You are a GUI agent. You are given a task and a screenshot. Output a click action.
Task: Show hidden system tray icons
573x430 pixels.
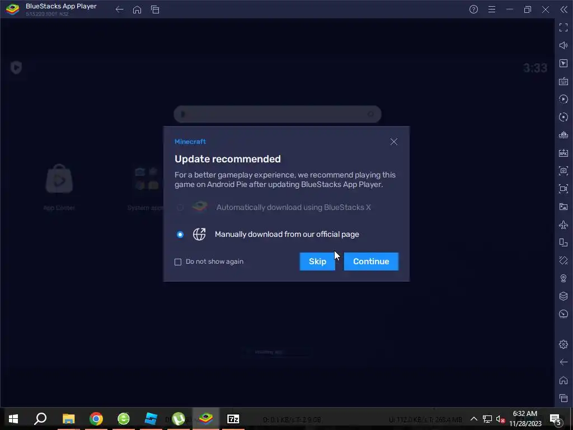pyautogui.click(x=473, y=419)
